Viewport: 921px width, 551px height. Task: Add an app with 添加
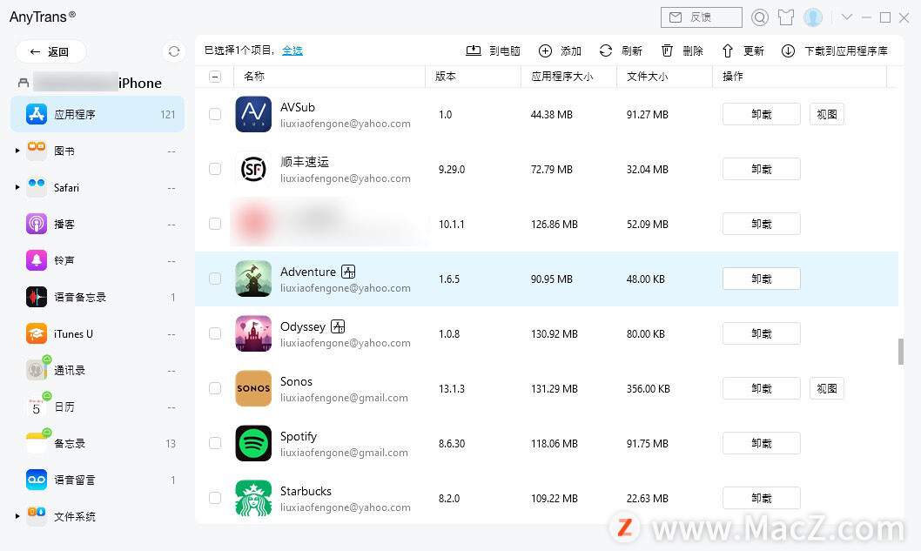click(x=560, y=51)
